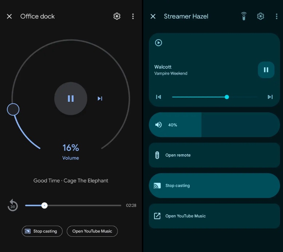Close the Streamer Hazel panel

[153, 16]
